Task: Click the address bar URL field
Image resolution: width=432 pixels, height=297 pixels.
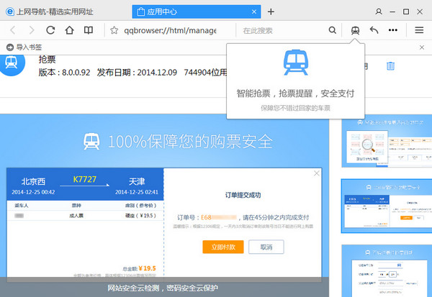Action: (170, 30)
